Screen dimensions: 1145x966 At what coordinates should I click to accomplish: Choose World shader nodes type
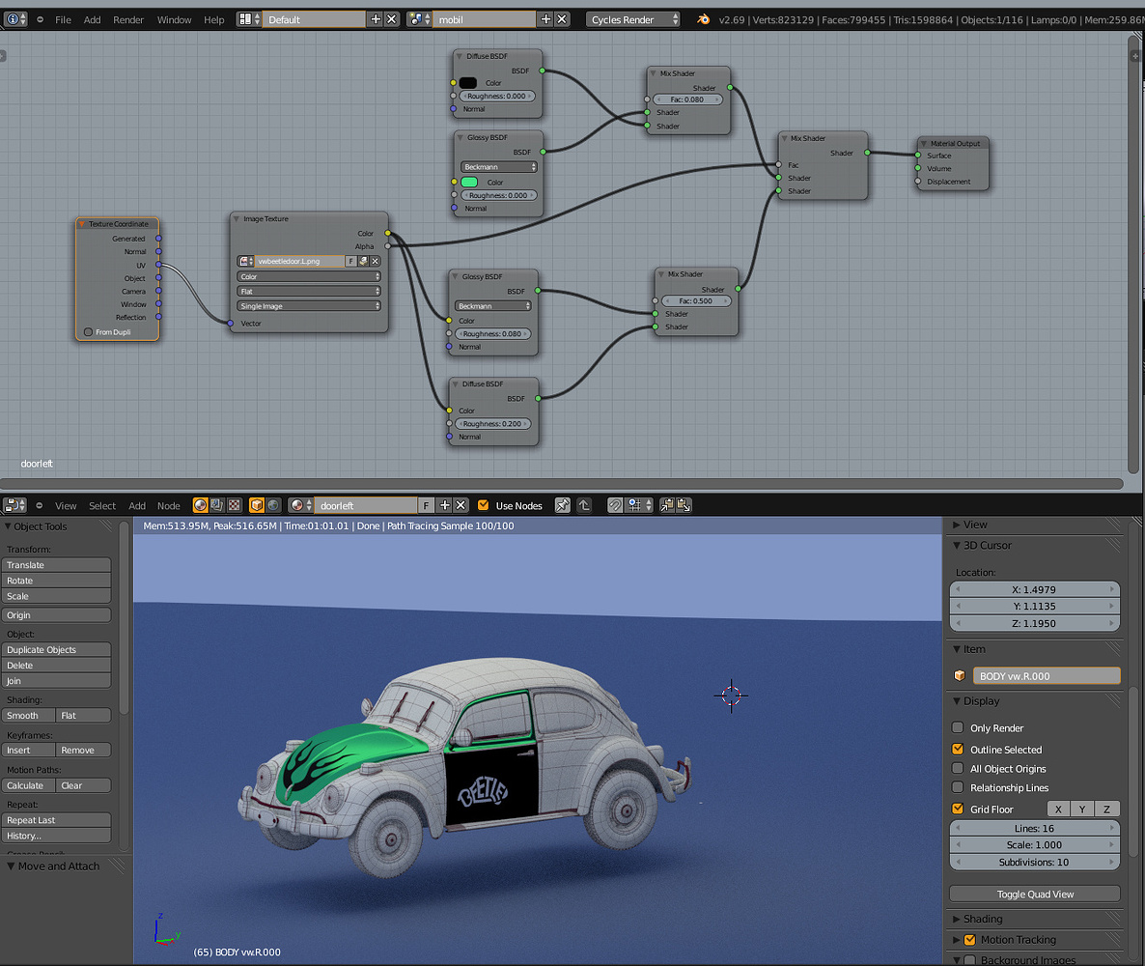pyautogui.click(x=273, y=505)
